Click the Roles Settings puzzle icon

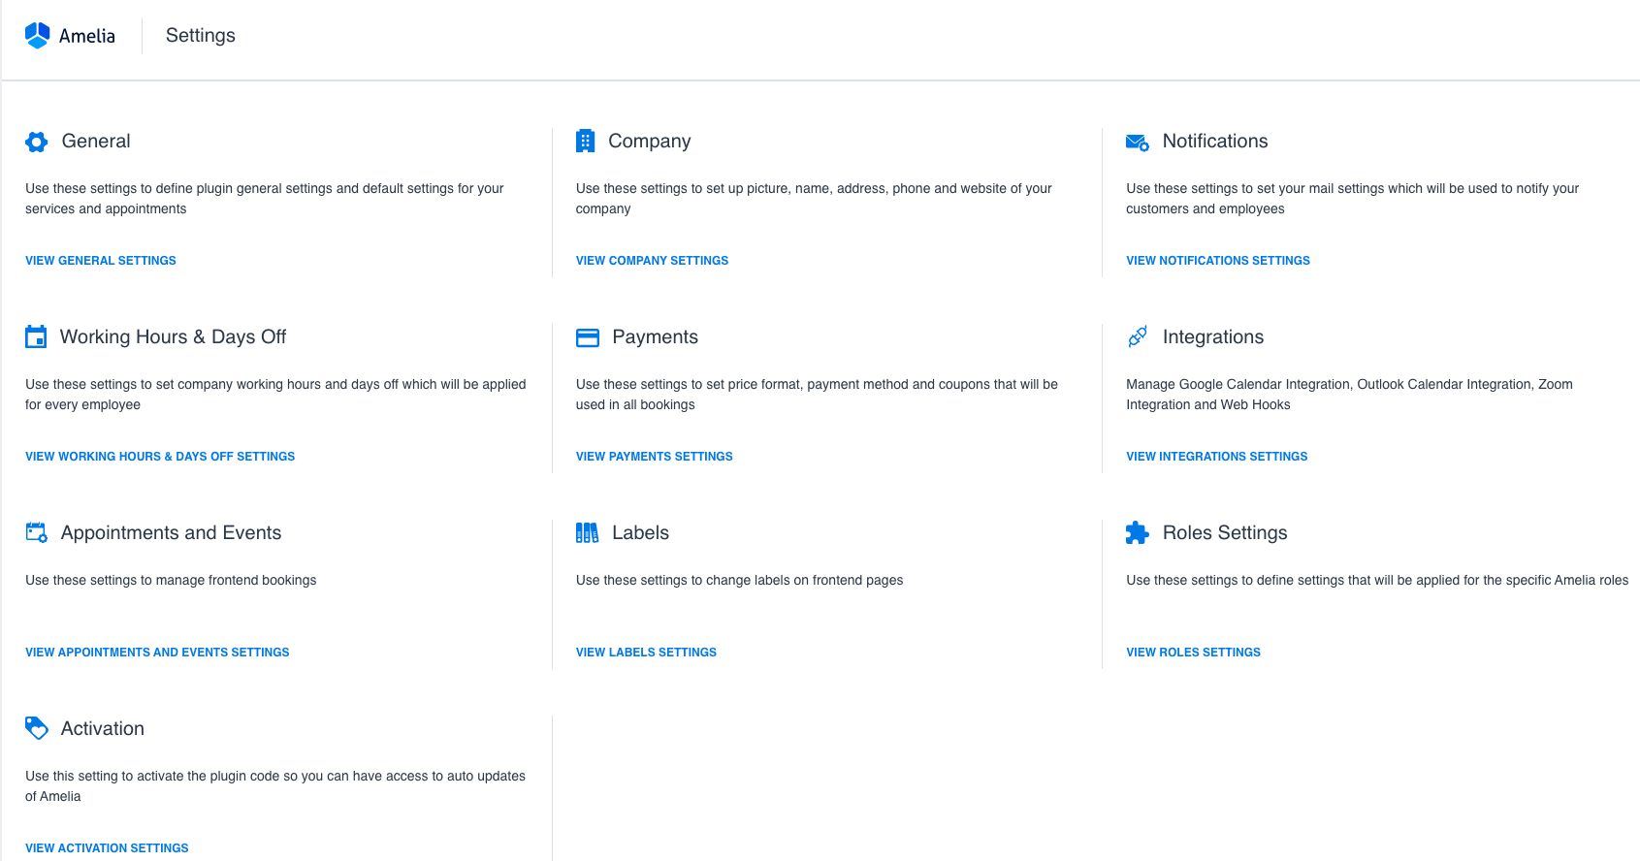tap(1138, 532)
